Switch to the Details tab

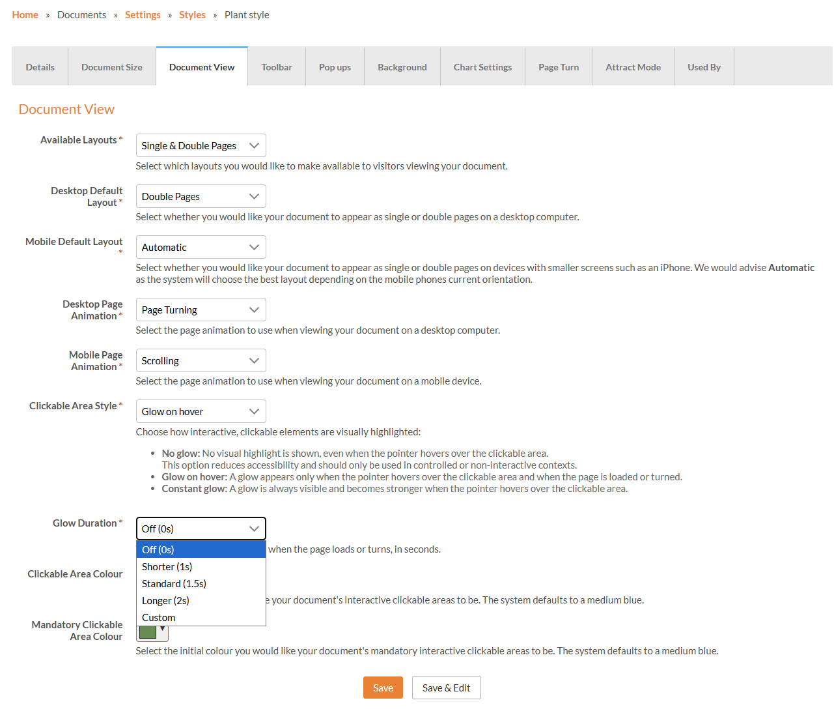pos(40,67)
